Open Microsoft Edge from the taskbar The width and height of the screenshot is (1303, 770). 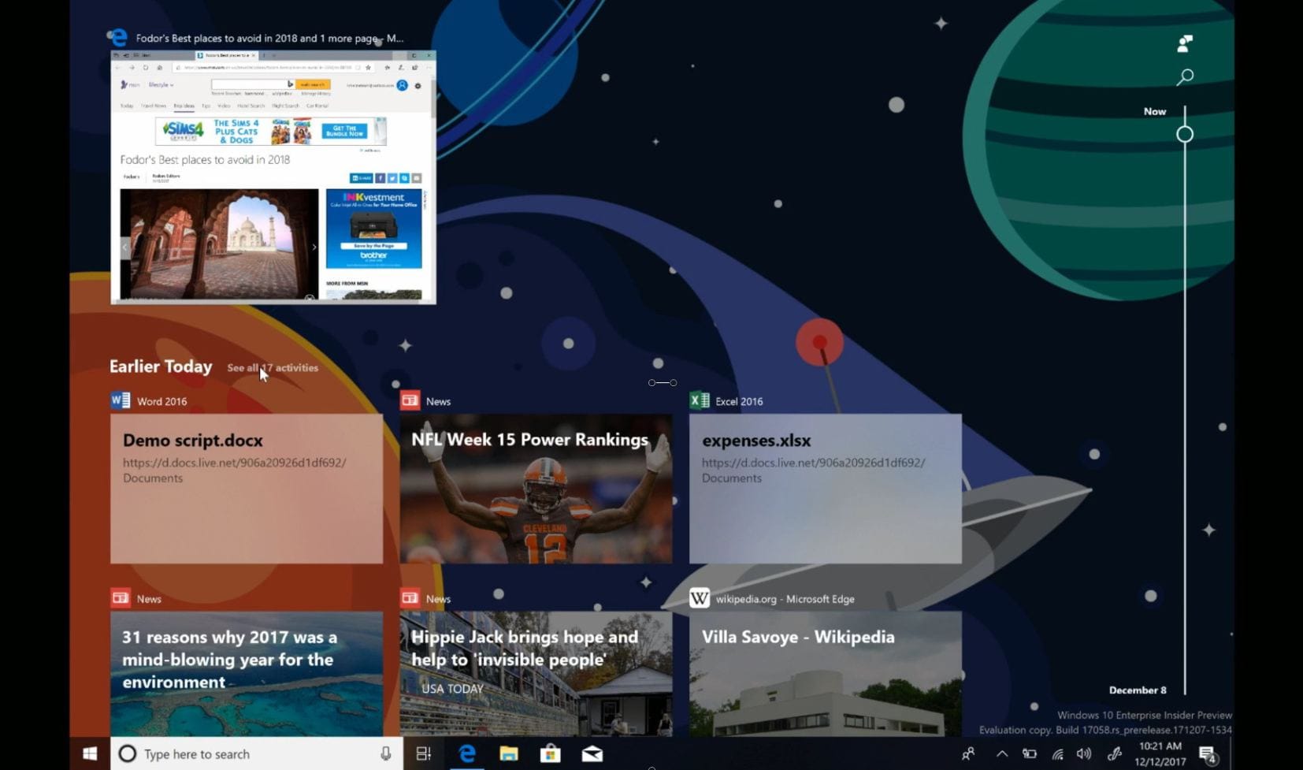(467, 753)
